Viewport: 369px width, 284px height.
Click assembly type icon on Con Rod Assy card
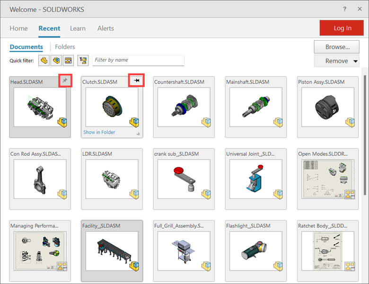[x=62, y=194]
